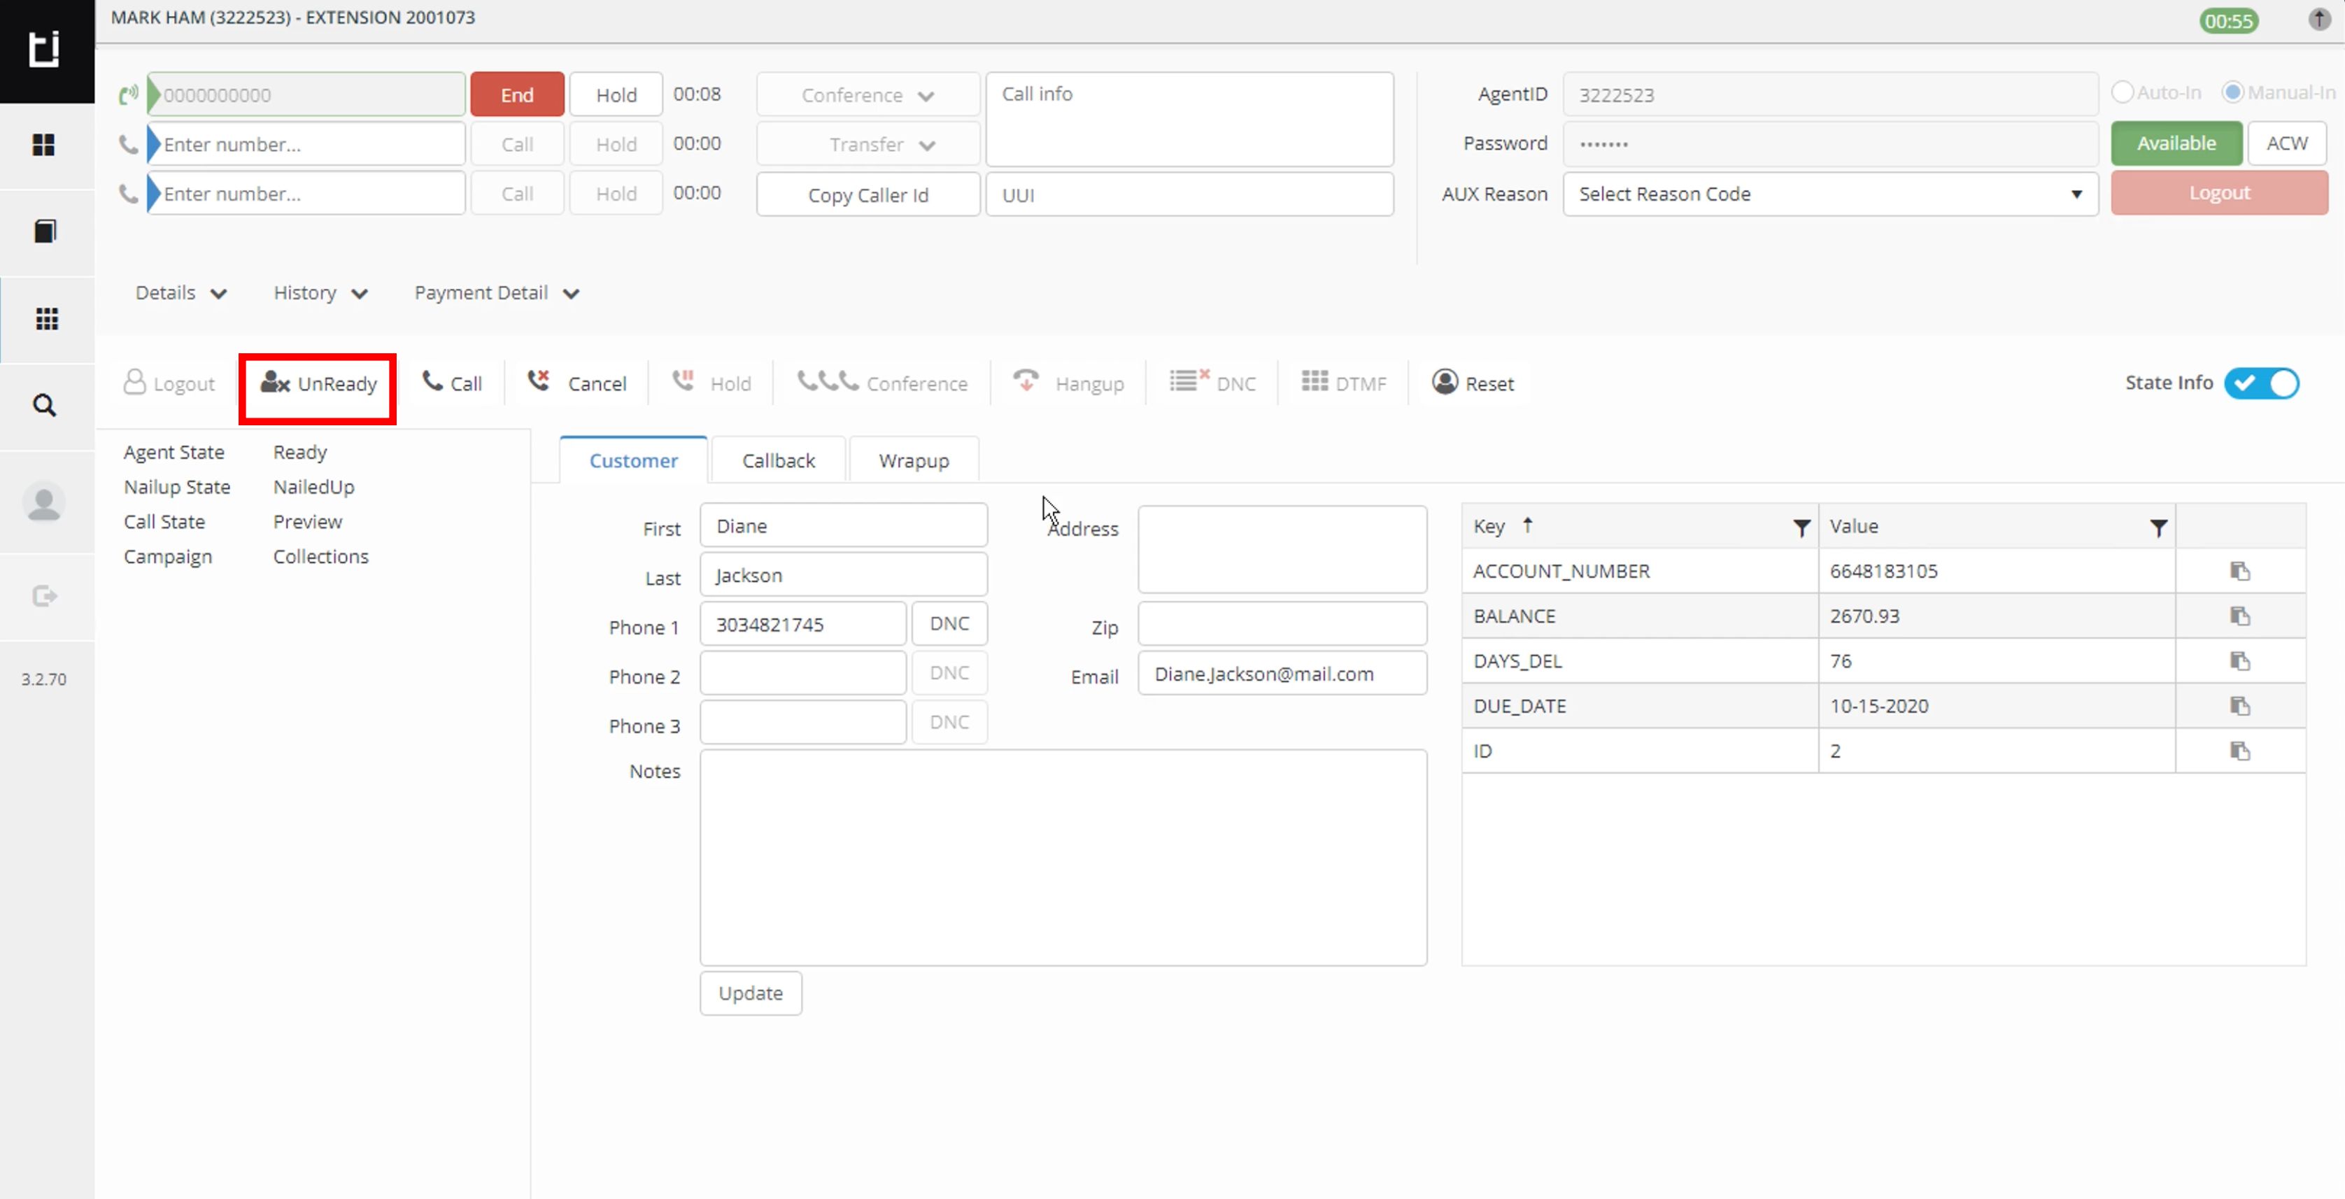This screenshot has height=1199, width=2345.
Task: Click the ti logo at top left
Action: (45, 48)
